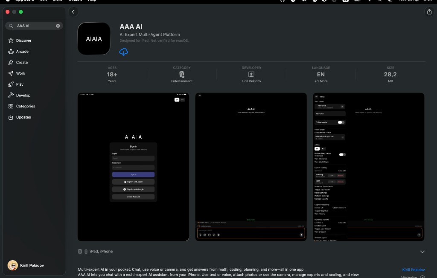Screen dimensions: 437x278
Task: Click the AIAIA app icon
Action: point(94,39)
